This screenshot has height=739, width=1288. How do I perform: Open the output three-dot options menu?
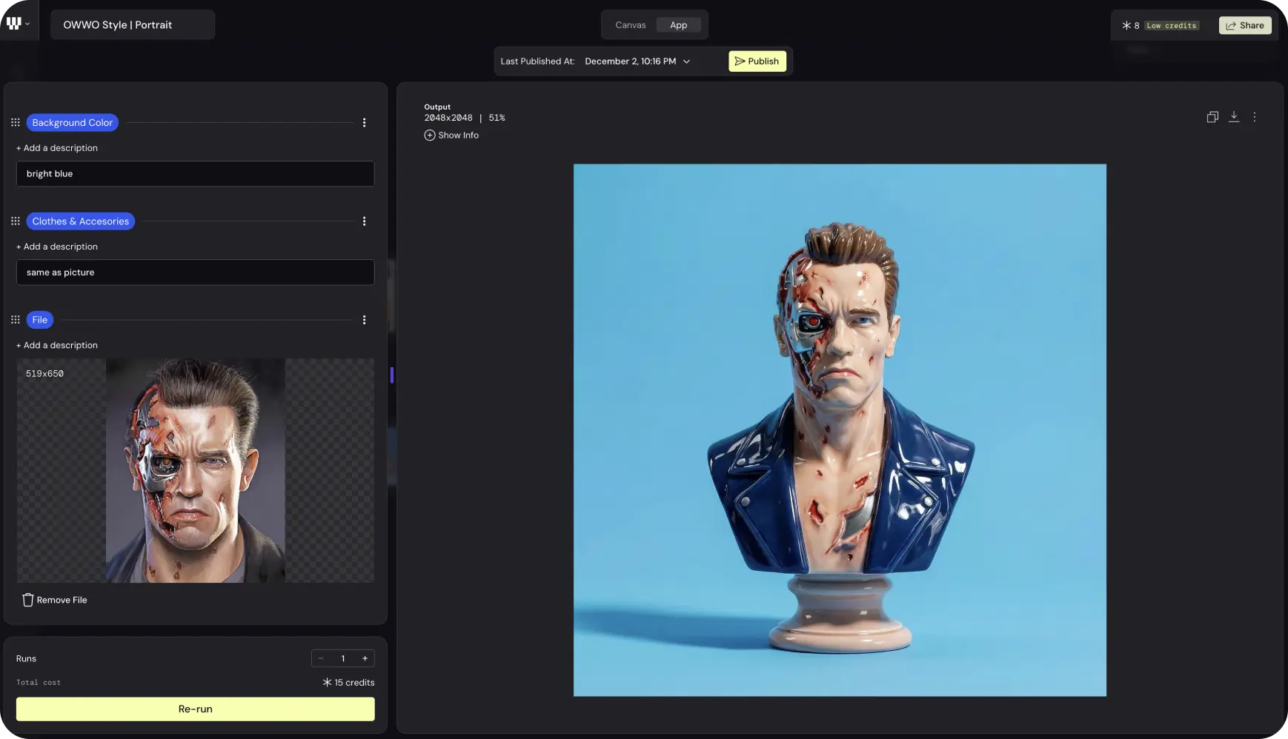[1255, 117]
